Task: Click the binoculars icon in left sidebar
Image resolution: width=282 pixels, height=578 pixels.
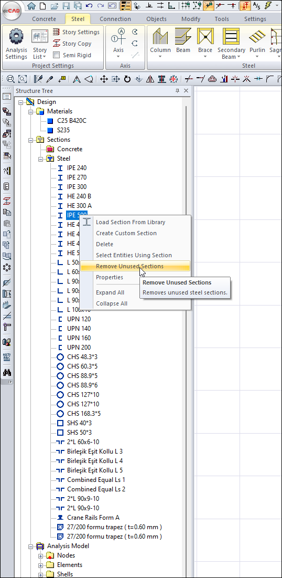Action: pos(7,372)
